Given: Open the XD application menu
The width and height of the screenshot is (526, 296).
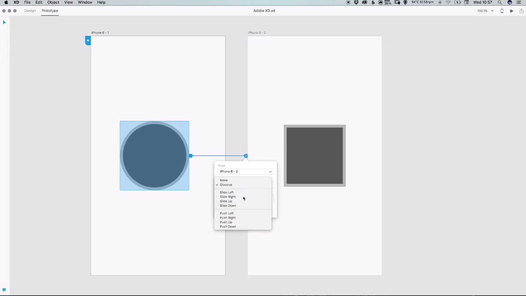Looking at the screenshot, I should [x=16, y=2].
